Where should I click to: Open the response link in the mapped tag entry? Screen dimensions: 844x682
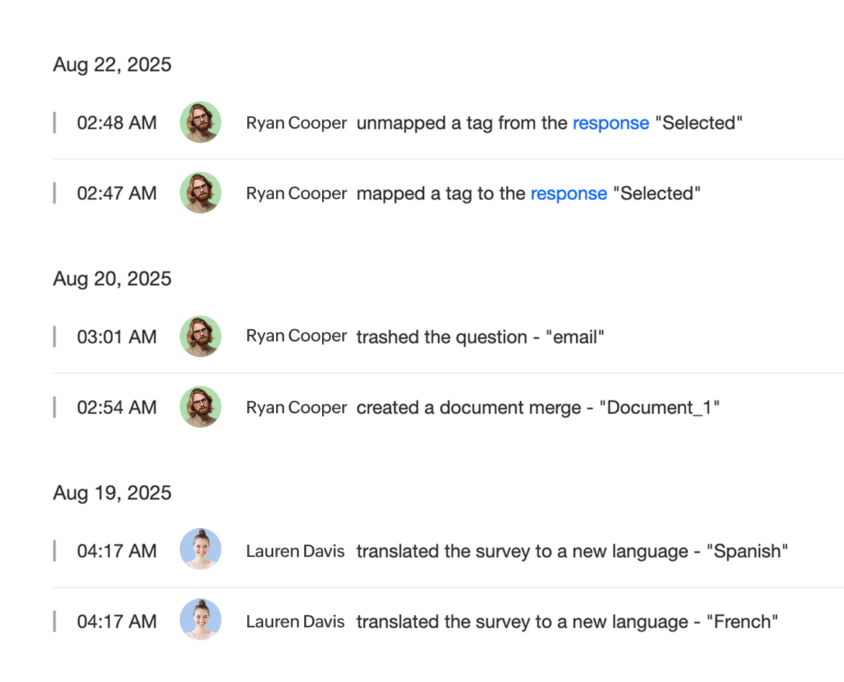569,193
